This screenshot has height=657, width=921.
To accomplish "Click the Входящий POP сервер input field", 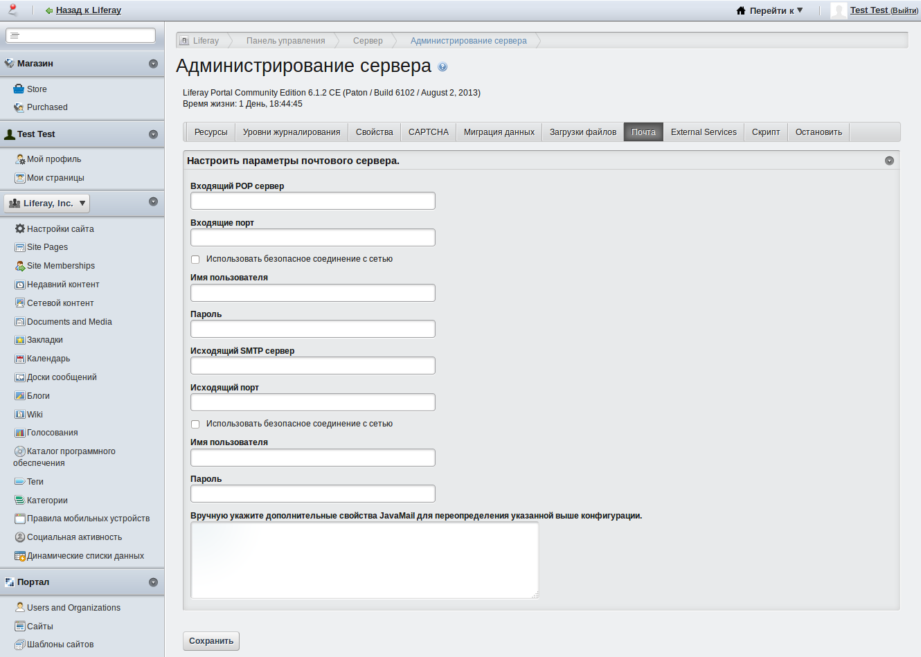I will click(312, 201).
